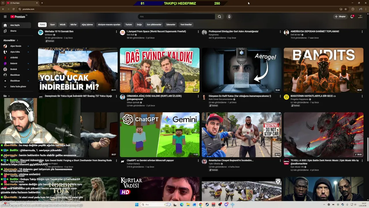Open options for AMERİKA'DA DEPODAN GANİMET video
The image size is (369, 208).
[362, 31]
